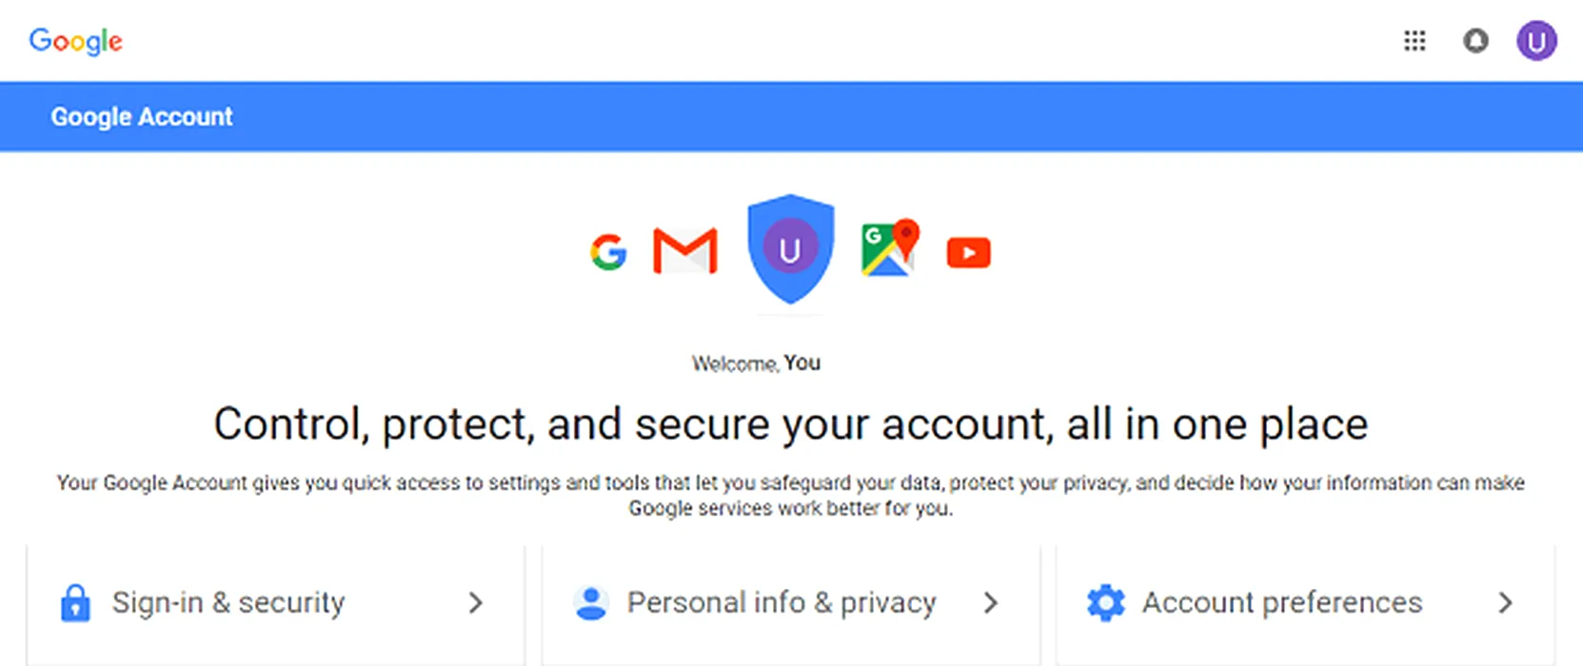Open the purple U account avatar
Screen dimensions: 1583x666
coord(1536,41)
